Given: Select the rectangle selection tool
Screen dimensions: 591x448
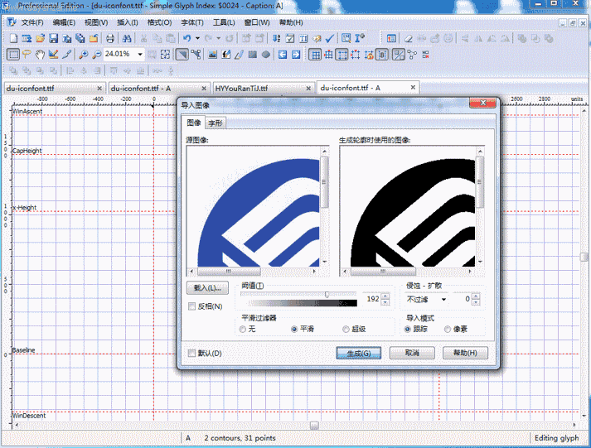Looking at the screenshot, I should point(13,55).
